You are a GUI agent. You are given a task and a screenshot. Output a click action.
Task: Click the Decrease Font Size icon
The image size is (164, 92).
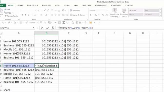click(x=48, y=10)
